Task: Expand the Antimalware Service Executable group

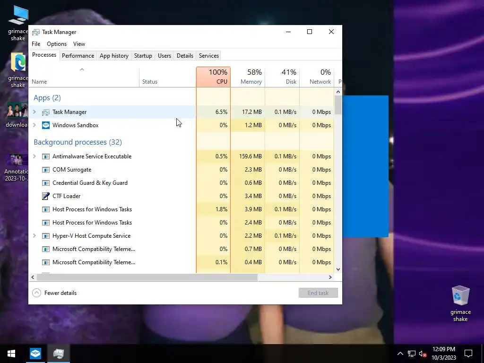Action: click(35, 156)
